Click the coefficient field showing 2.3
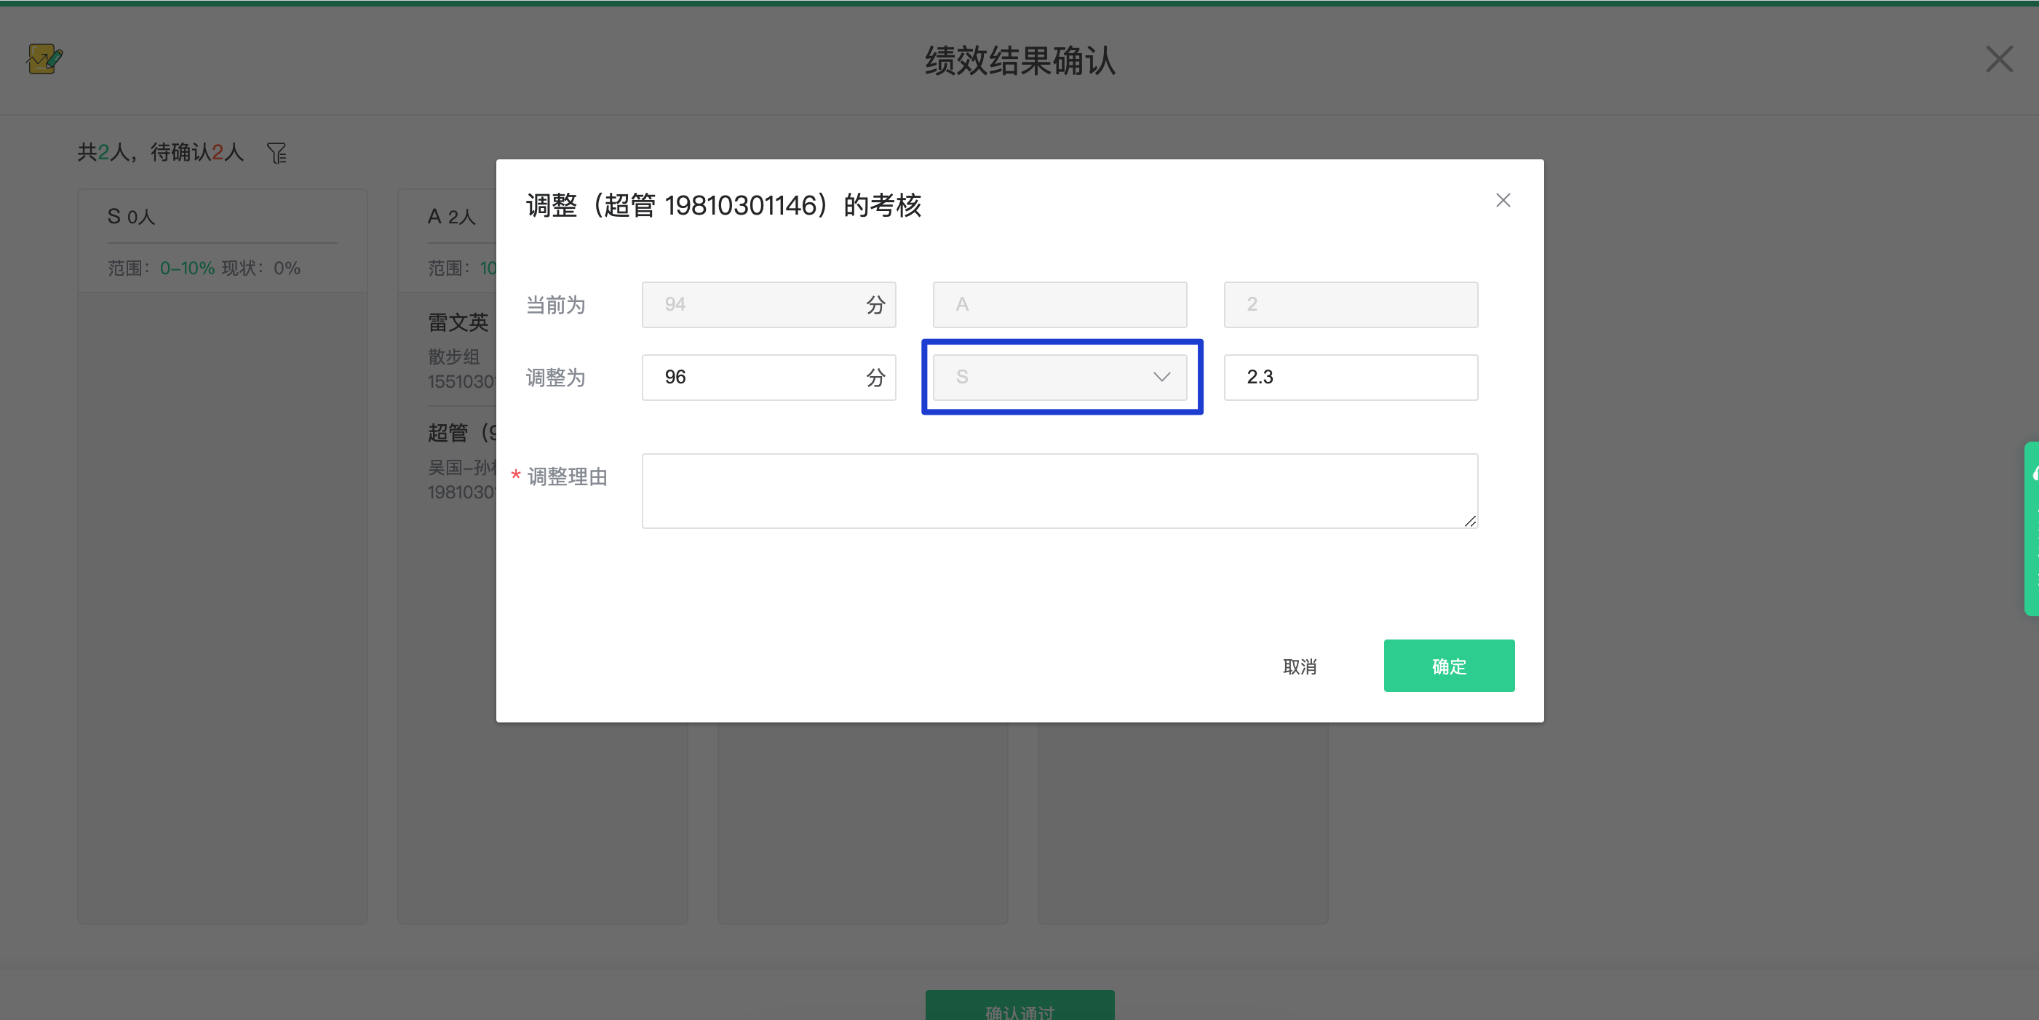The height and width of the screenshot is (1020, 2039). pos(1351,377)
